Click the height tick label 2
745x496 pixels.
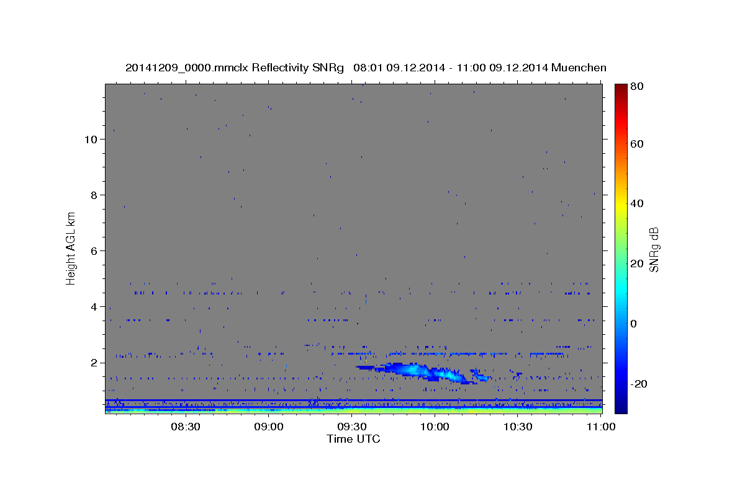[x=94, y=363]
